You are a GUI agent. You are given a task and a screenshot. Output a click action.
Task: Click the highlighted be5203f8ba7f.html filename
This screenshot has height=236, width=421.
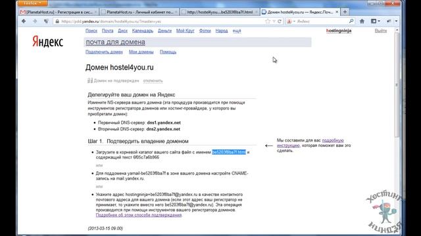coord(229,152)
